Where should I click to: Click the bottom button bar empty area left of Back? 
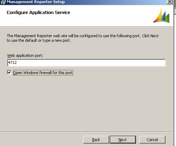[41, 139]
